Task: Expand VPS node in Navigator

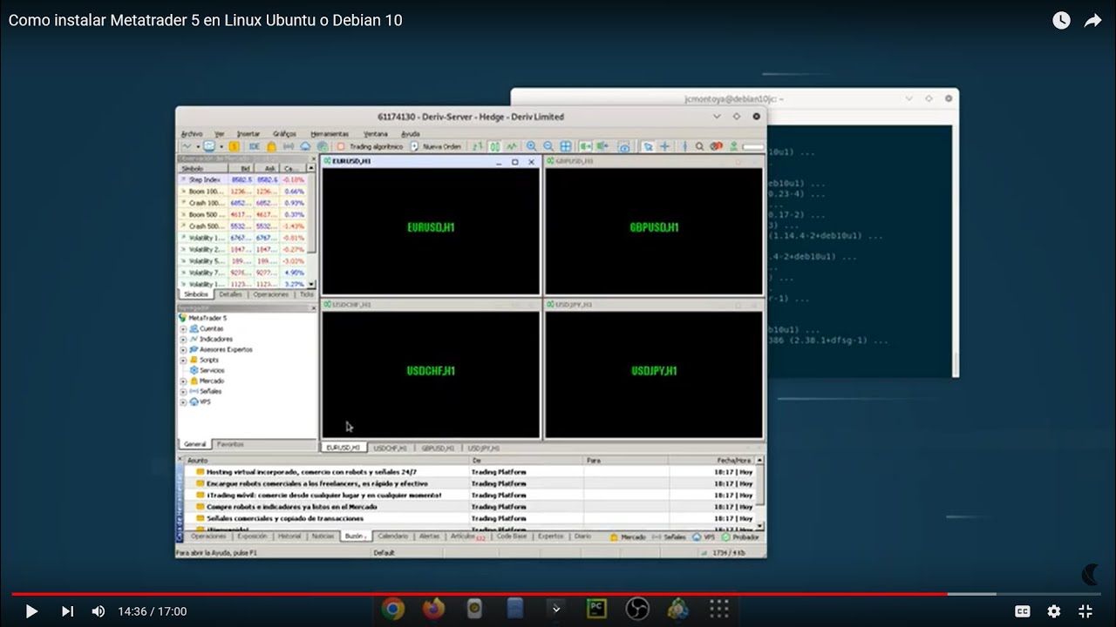Action: pyautogui.click(x=183, y=402)
